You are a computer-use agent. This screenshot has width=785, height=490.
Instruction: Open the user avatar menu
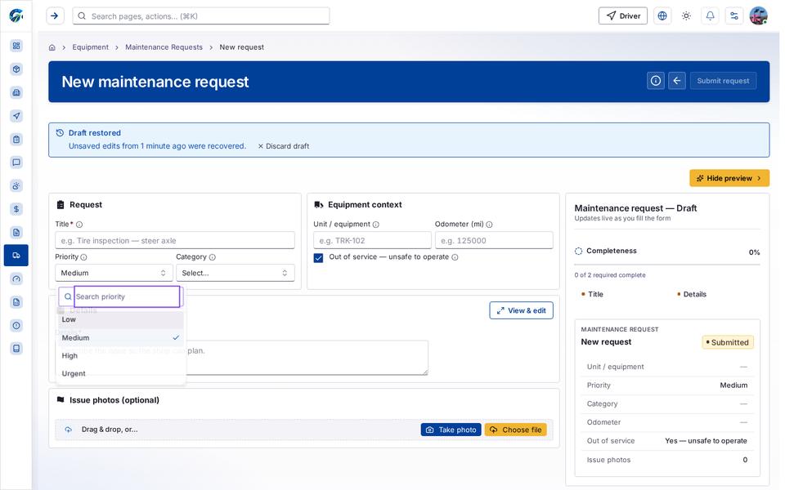(x=759, y=16)
